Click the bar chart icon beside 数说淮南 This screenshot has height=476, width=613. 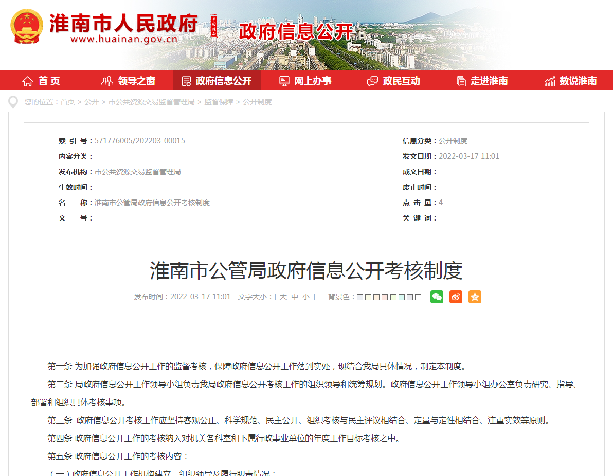pos(549,80)
